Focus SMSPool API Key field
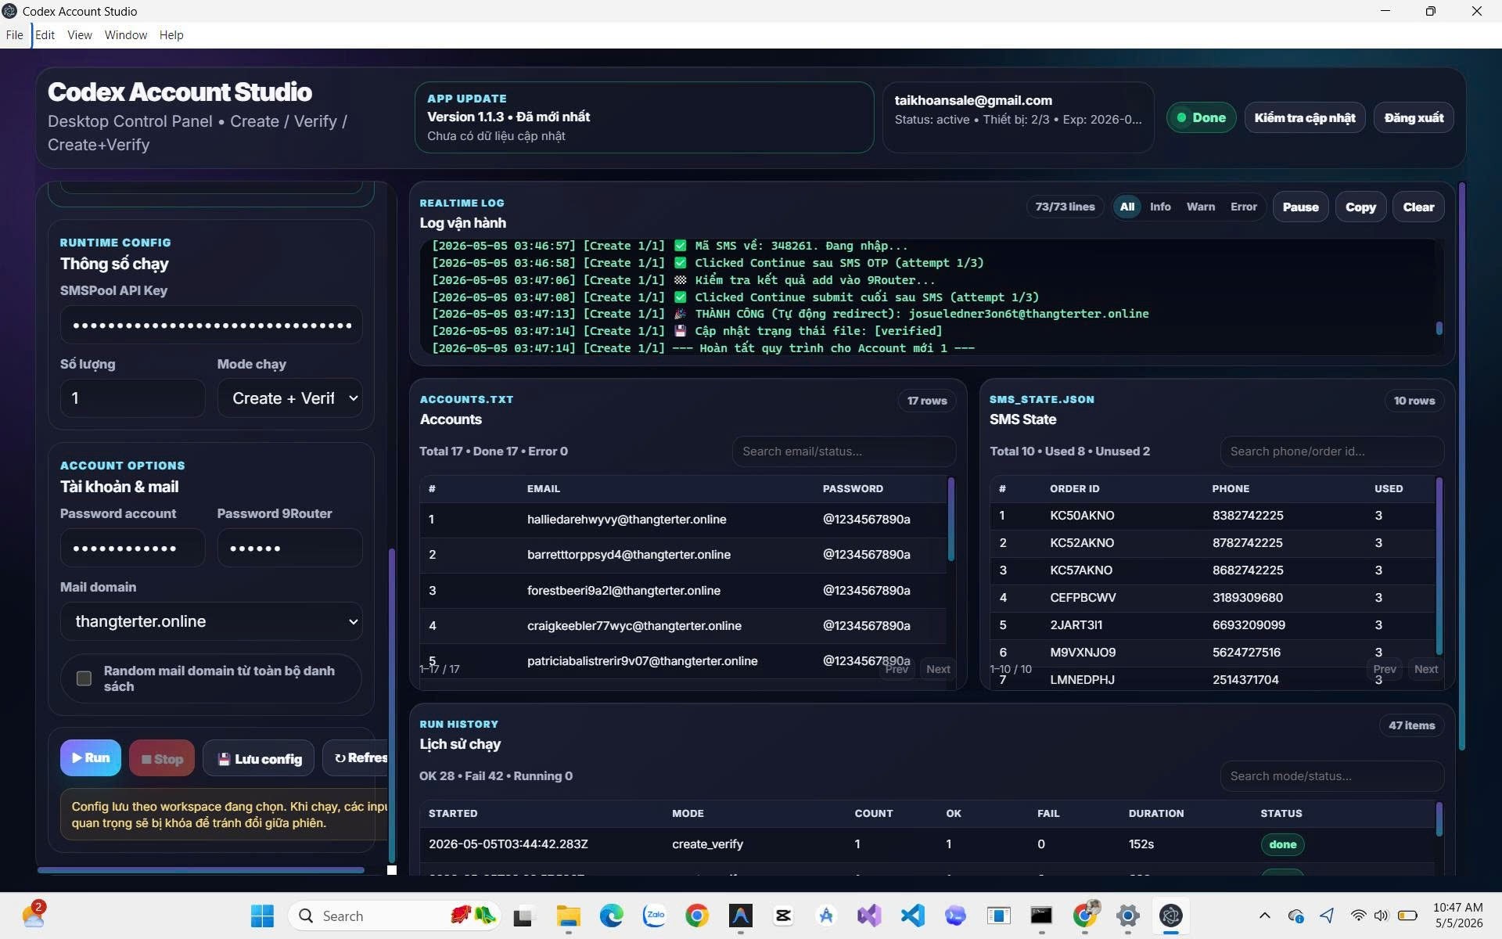The image size is (1502, 939). [211, 325]
